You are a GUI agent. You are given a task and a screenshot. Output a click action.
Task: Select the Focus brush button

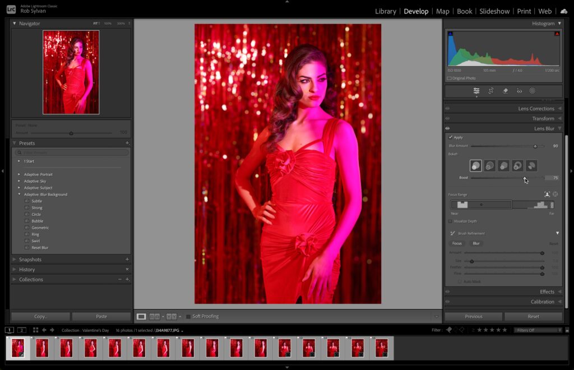click(457, 243)
